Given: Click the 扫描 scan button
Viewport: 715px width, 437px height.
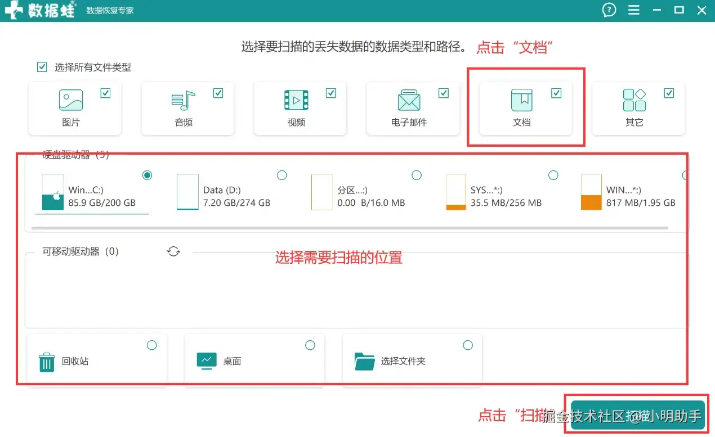Looking at the screenshot, I should tap(637, 415).
